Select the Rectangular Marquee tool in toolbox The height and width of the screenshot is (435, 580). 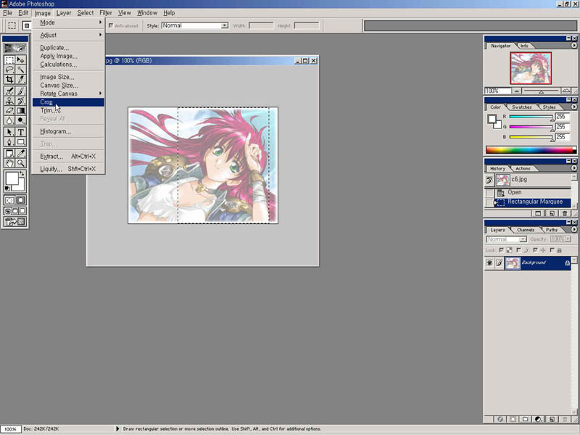pos(9,60)
